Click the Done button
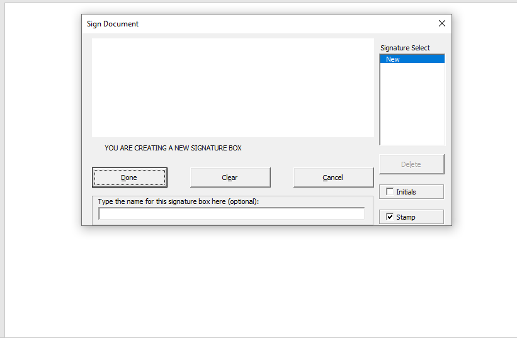The height and width of the screenshot is (338, 517). tap(130, 177)
